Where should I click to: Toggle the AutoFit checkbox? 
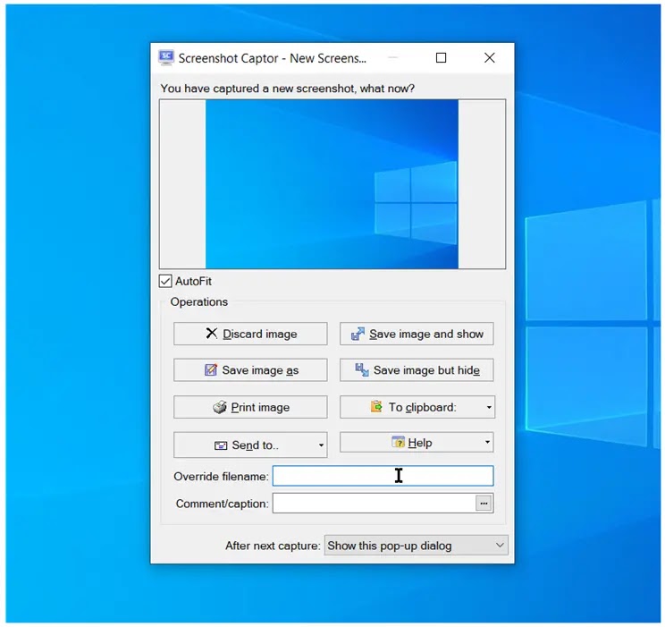tap(165, 281)
